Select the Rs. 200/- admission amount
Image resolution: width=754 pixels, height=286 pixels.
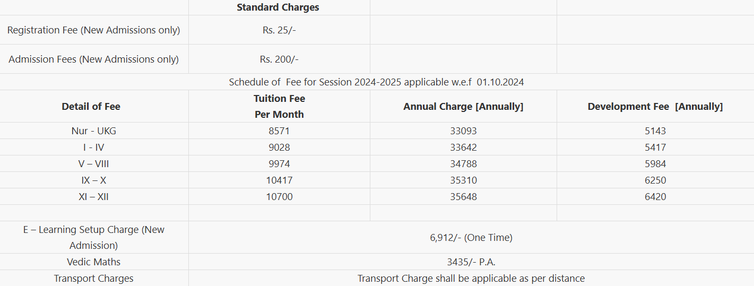point(279,59)
